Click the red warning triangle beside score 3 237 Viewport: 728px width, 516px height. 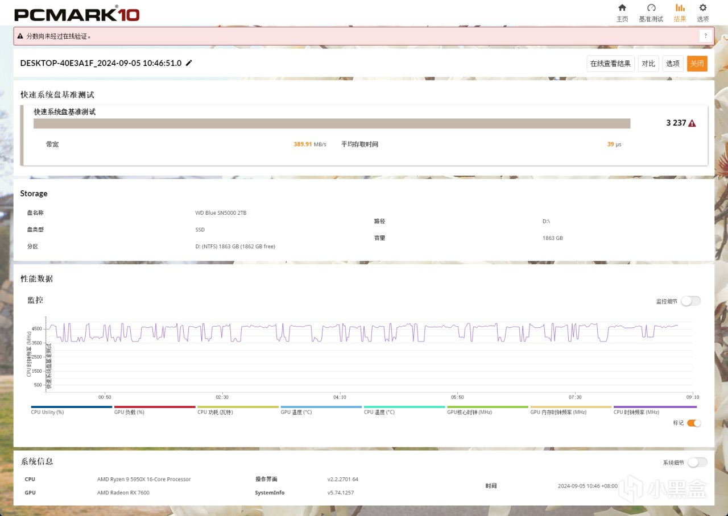[692, 123]
